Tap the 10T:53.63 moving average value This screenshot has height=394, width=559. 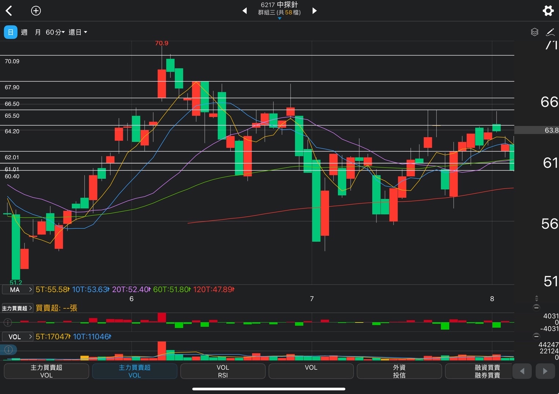91,289
